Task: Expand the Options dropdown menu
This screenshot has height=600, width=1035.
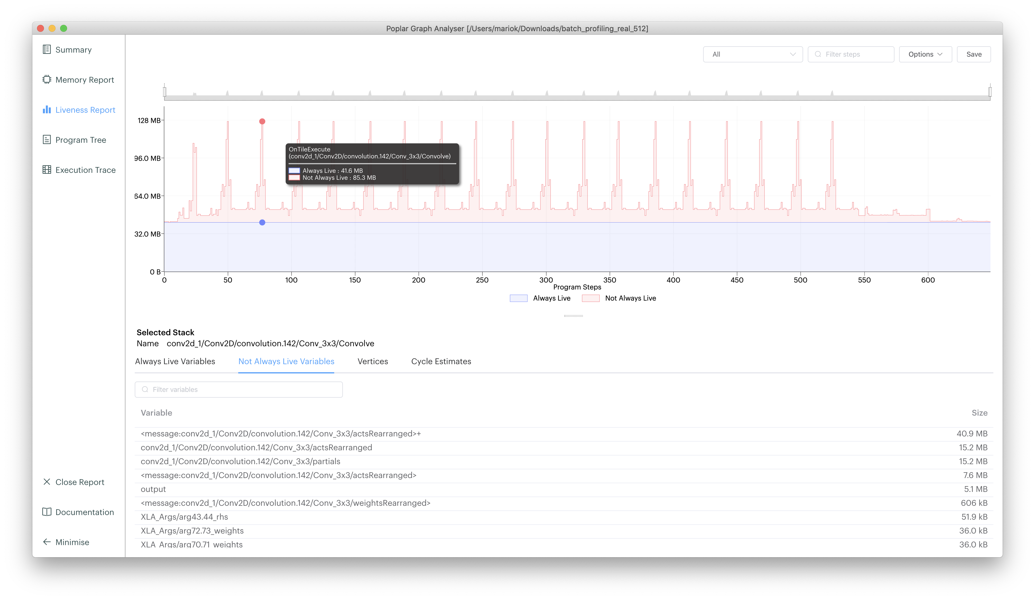Action: [x=925, y=54]
